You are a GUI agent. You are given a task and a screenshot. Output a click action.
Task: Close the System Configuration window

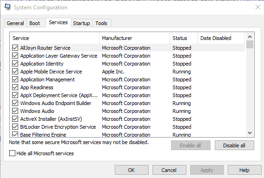[258, 7]
